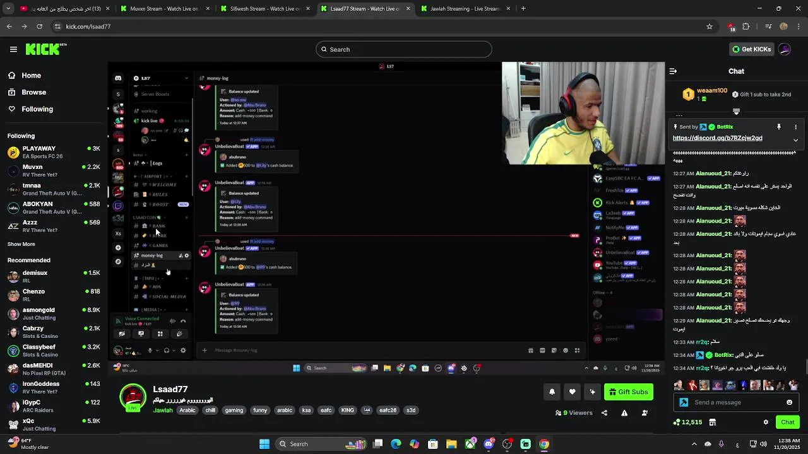Switch to Muvxn Stream browser tab
Viewport: 808px width, 454px height.
point(163,9)
